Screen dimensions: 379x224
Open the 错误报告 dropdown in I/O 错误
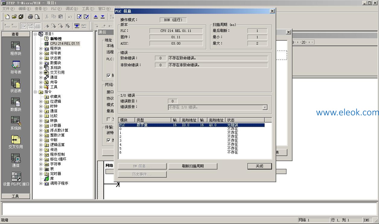[x=265, y=107]
